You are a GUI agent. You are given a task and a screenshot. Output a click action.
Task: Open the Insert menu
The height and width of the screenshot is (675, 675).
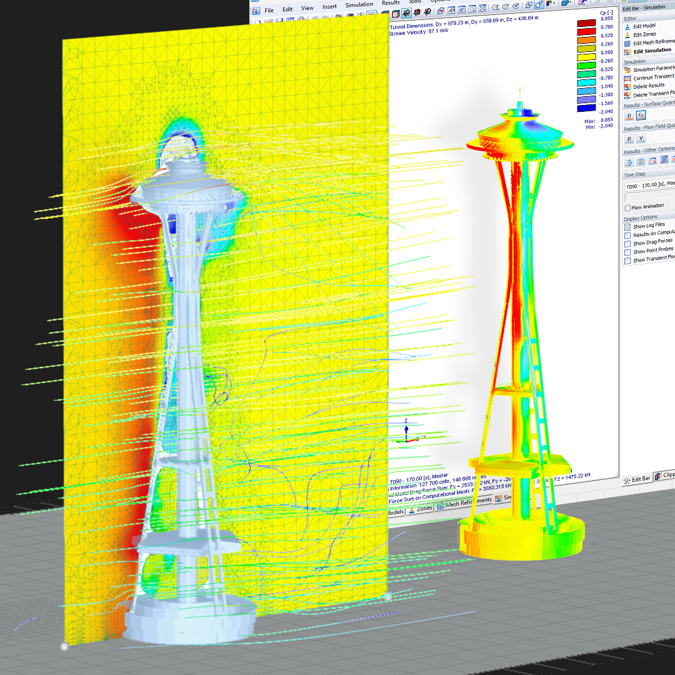coord(329,6)
